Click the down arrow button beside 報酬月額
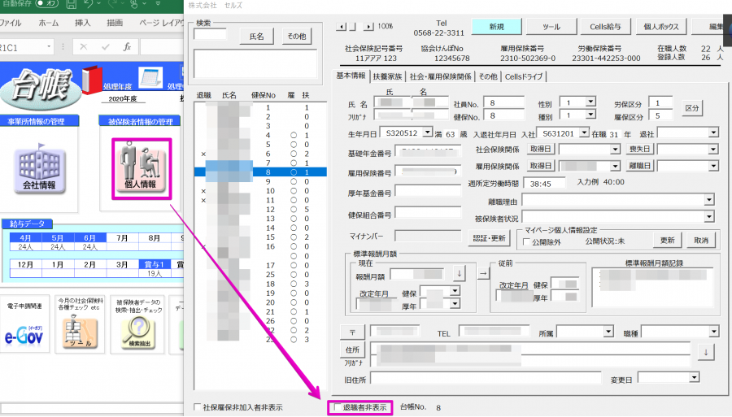The image size is (732, 417). coord(460,273)
